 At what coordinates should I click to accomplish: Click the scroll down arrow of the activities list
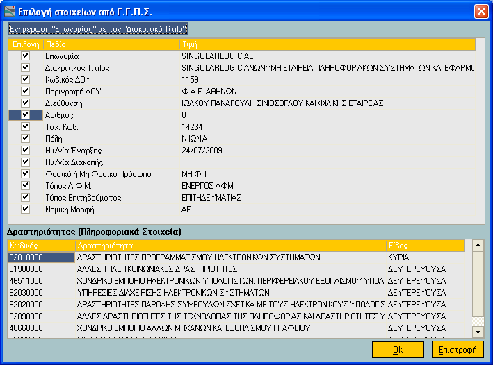[478, 332]
